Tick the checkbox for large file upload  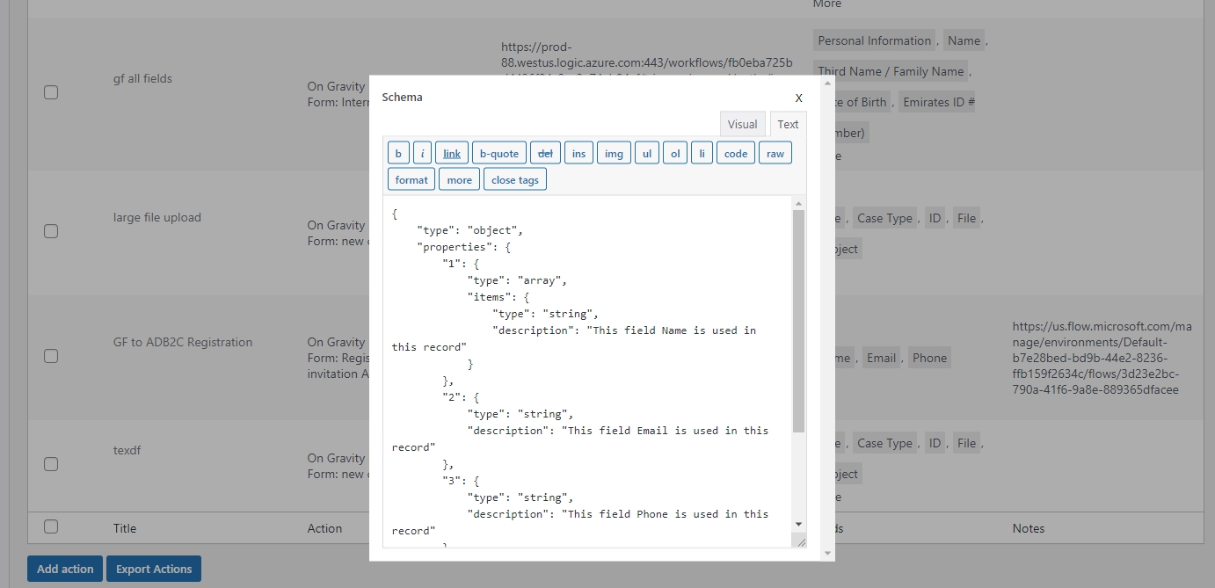51,231
